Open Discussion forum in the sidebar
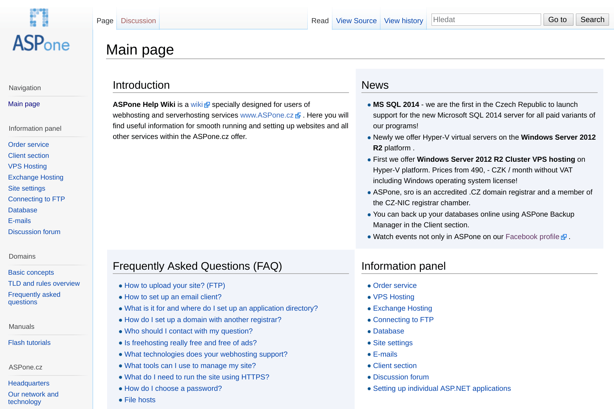 (x=34, y=232)
